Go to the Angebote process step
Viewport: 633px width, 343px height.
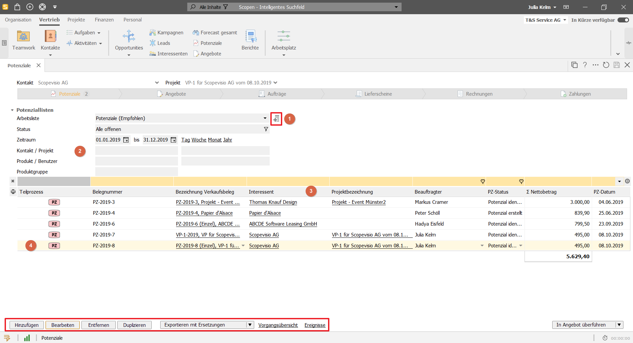[x=171, y=94]
